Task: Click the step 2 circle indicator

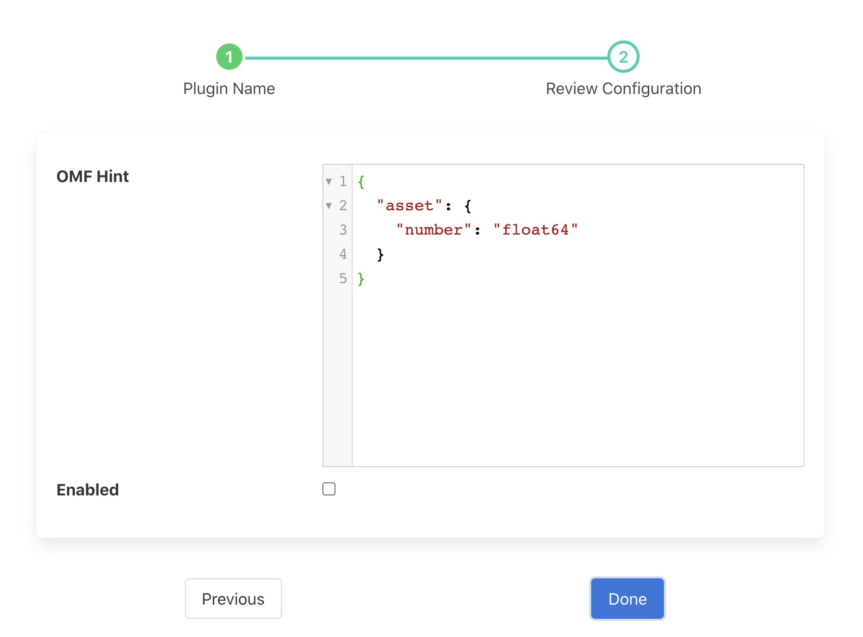Action: pos(623,57)
